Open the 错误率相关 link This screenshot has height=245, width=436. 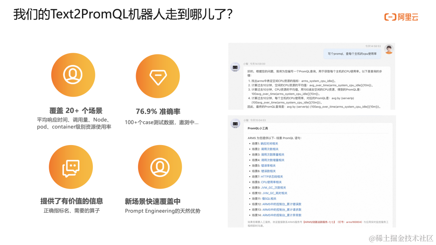(x=268, y=166)
